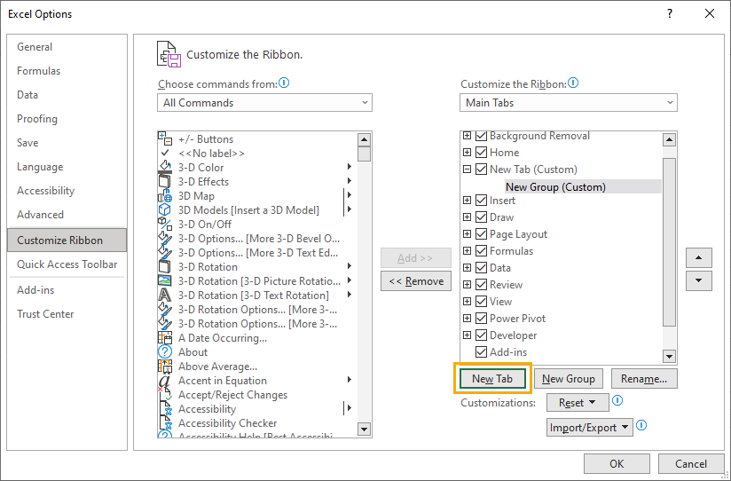Click the Cancel button
This screenshot has width=731, height=481.
pos(691,464)
